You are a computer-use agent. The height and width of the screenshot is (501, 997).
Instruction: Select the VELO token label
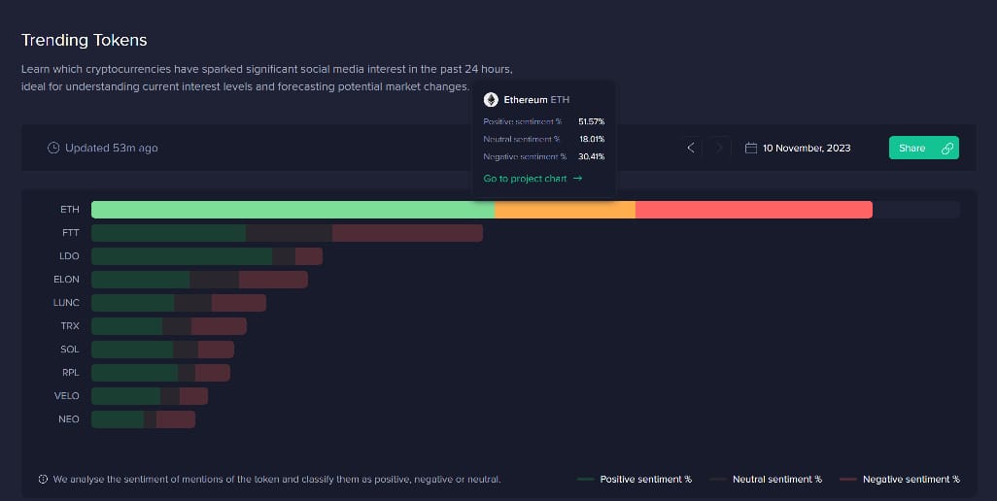tap(67, 395)
